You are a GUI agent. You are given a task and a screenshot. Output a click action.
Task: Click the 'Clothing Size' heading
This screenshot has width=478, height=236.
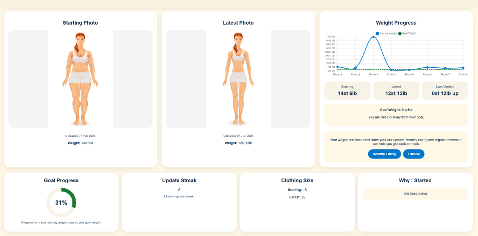coord(297,180)
